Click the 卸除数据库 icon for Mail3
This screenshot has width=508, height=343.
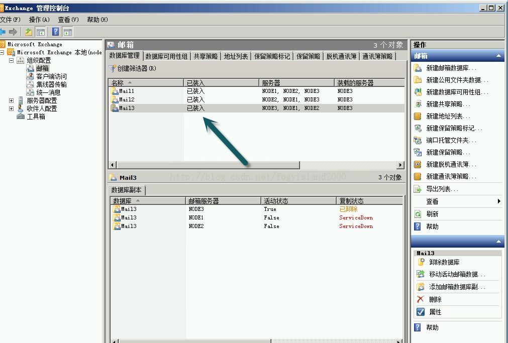[421, 262]
